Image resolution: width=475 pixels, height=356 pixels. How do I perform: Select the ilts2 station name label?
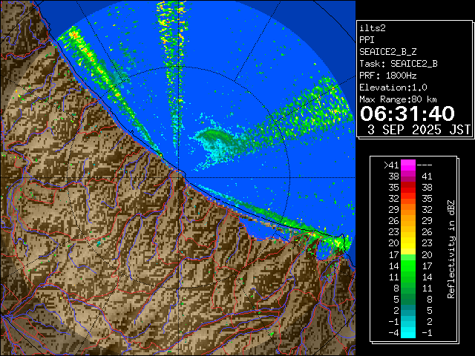click(x=373, y=28)
